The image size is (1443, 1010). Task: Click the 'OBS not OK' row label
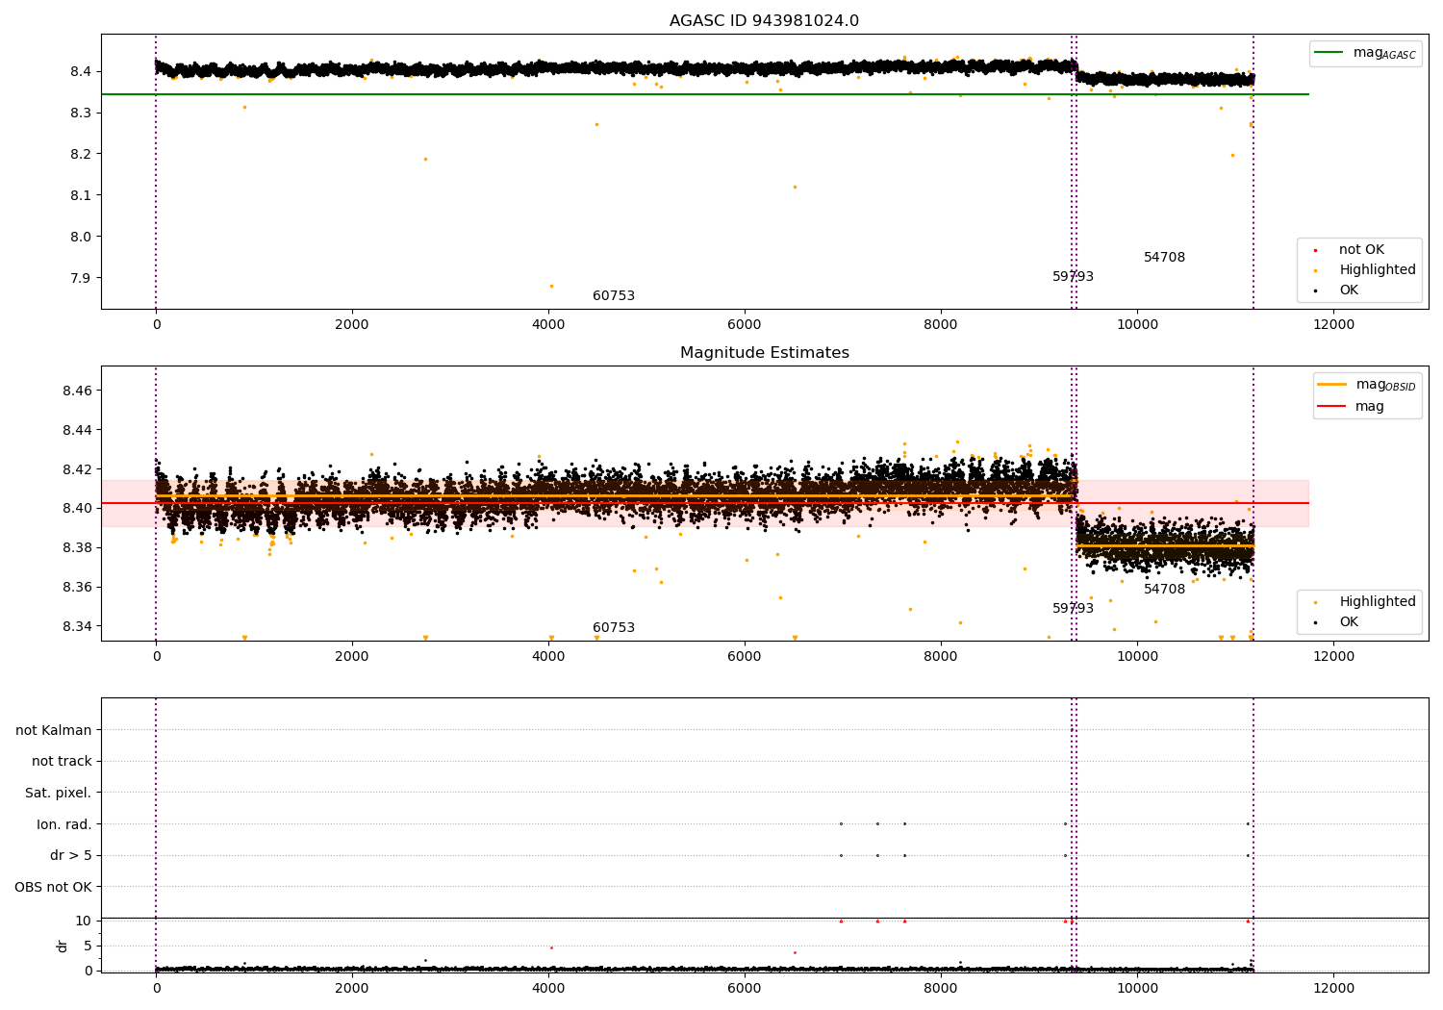click(53, 887)
